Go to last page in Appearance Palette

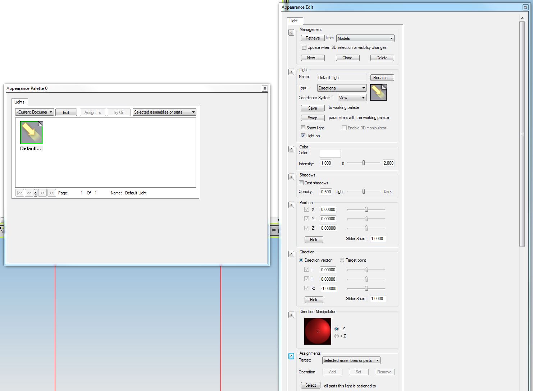(x=52, y=193)
